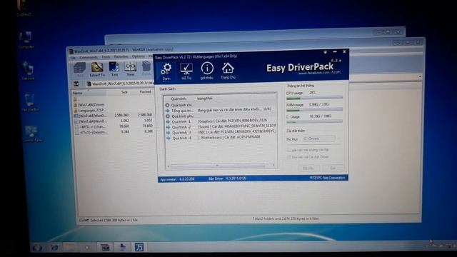Viewport: 457px width, 257px height.
Task: Click the blue square 万 taskbar icon
Action: point(139,247)
